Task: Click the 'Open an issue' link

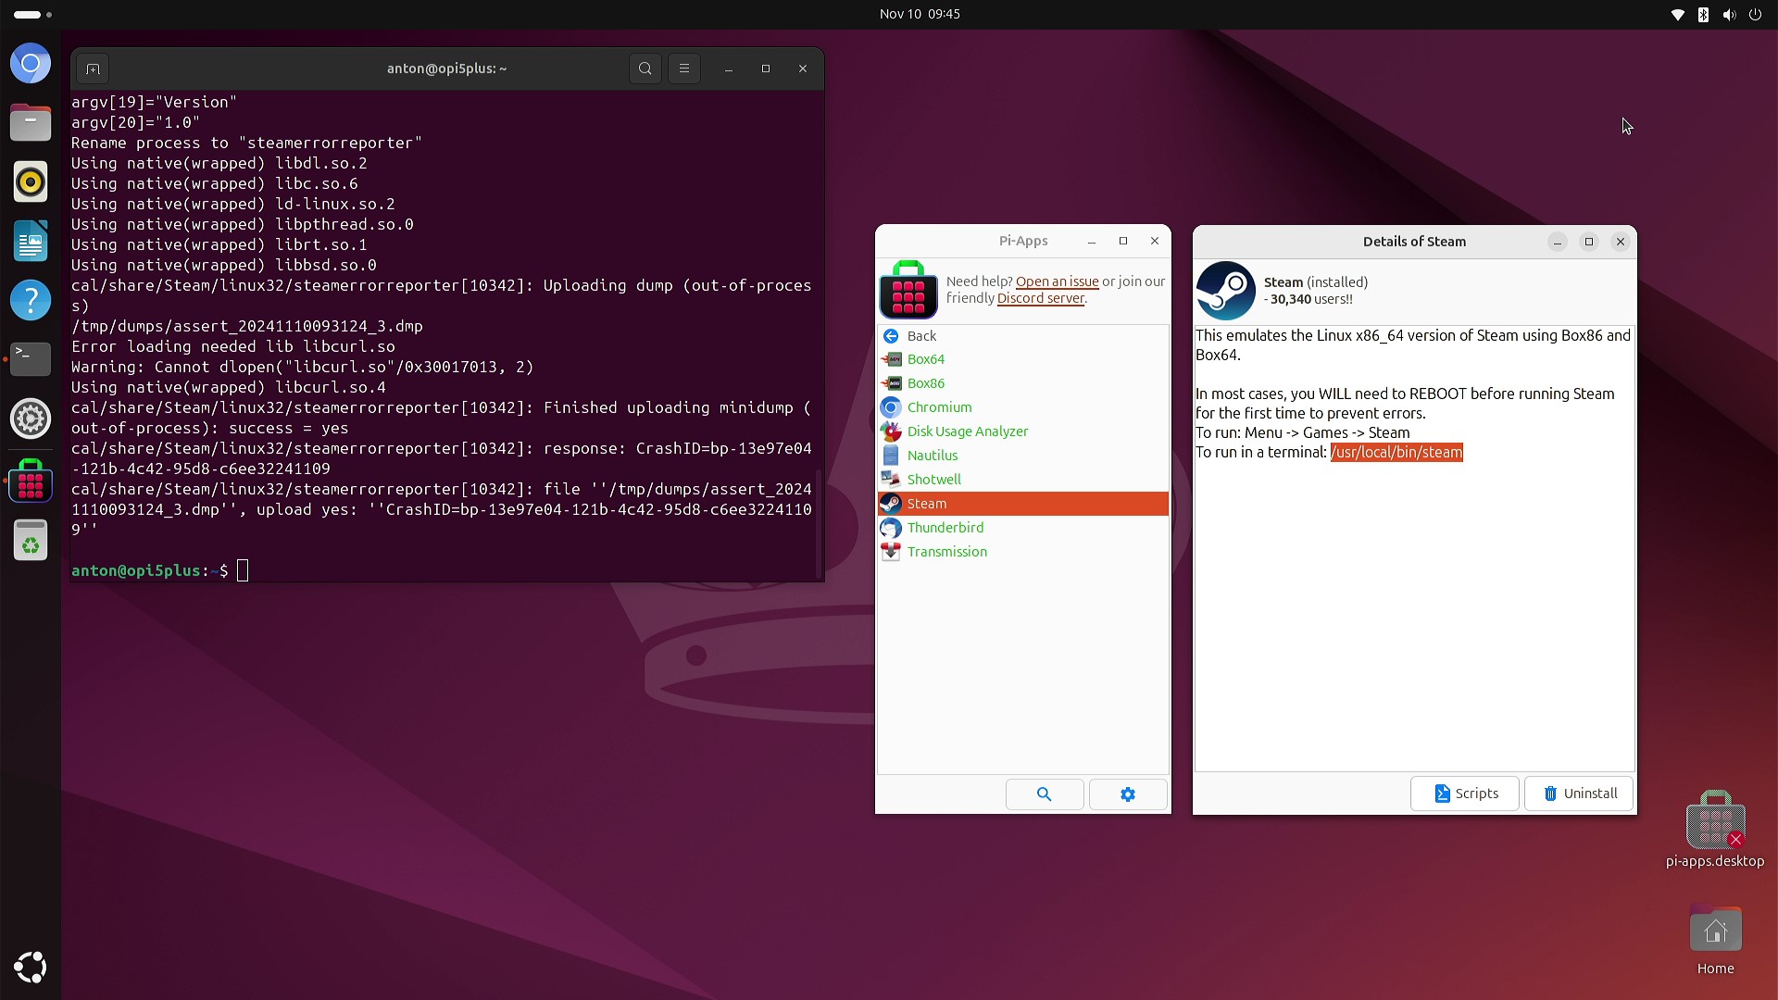Action: pos(1057,281)
